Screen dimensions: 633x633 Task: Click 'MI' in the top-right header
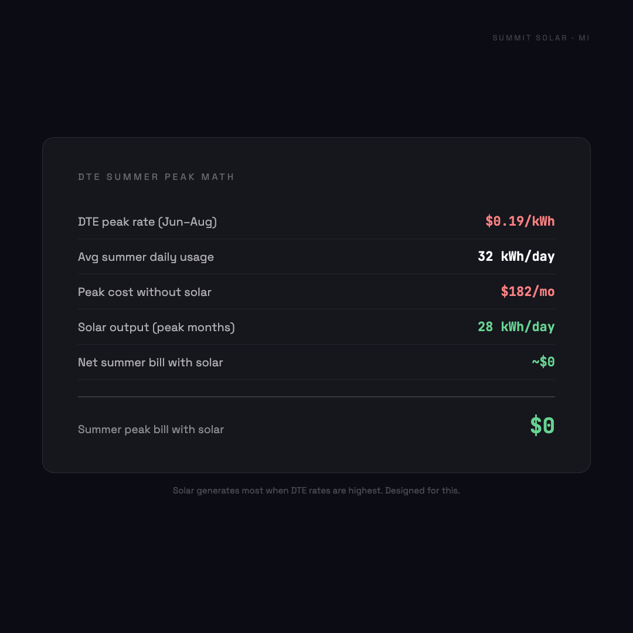(584, 38)
